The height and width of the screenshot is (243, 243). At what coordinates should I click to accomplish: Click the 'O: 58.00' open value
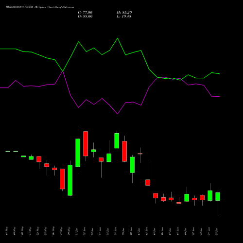click(85, 17)
